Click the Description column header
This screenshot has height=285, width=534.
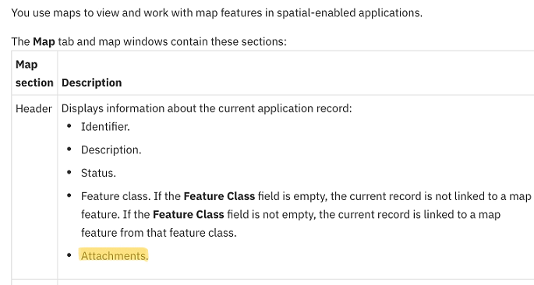(92, 83)
